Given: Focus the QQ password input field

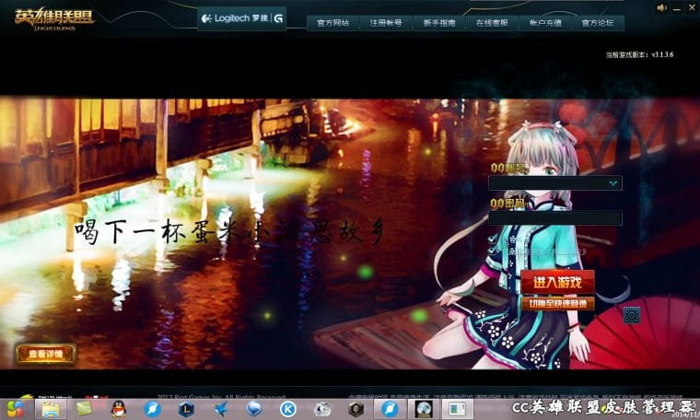Looking at the screenshot, I should 554,217.
